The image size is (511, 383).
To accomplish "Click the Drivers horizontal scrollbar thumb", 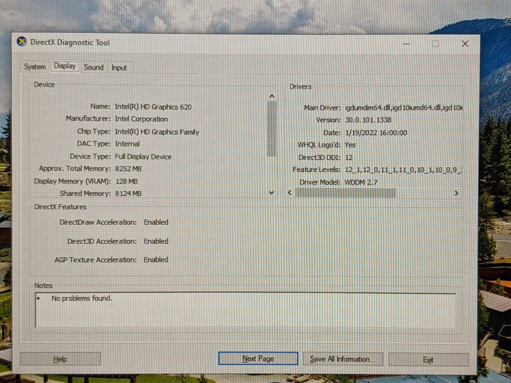I will tap(345, 193).
